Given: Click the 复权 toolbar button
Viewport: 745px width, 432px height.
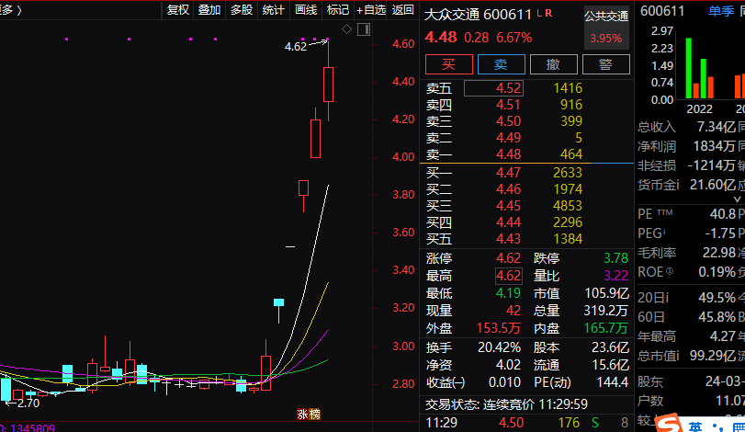Looking at the screenshot, I should point(177,10).
